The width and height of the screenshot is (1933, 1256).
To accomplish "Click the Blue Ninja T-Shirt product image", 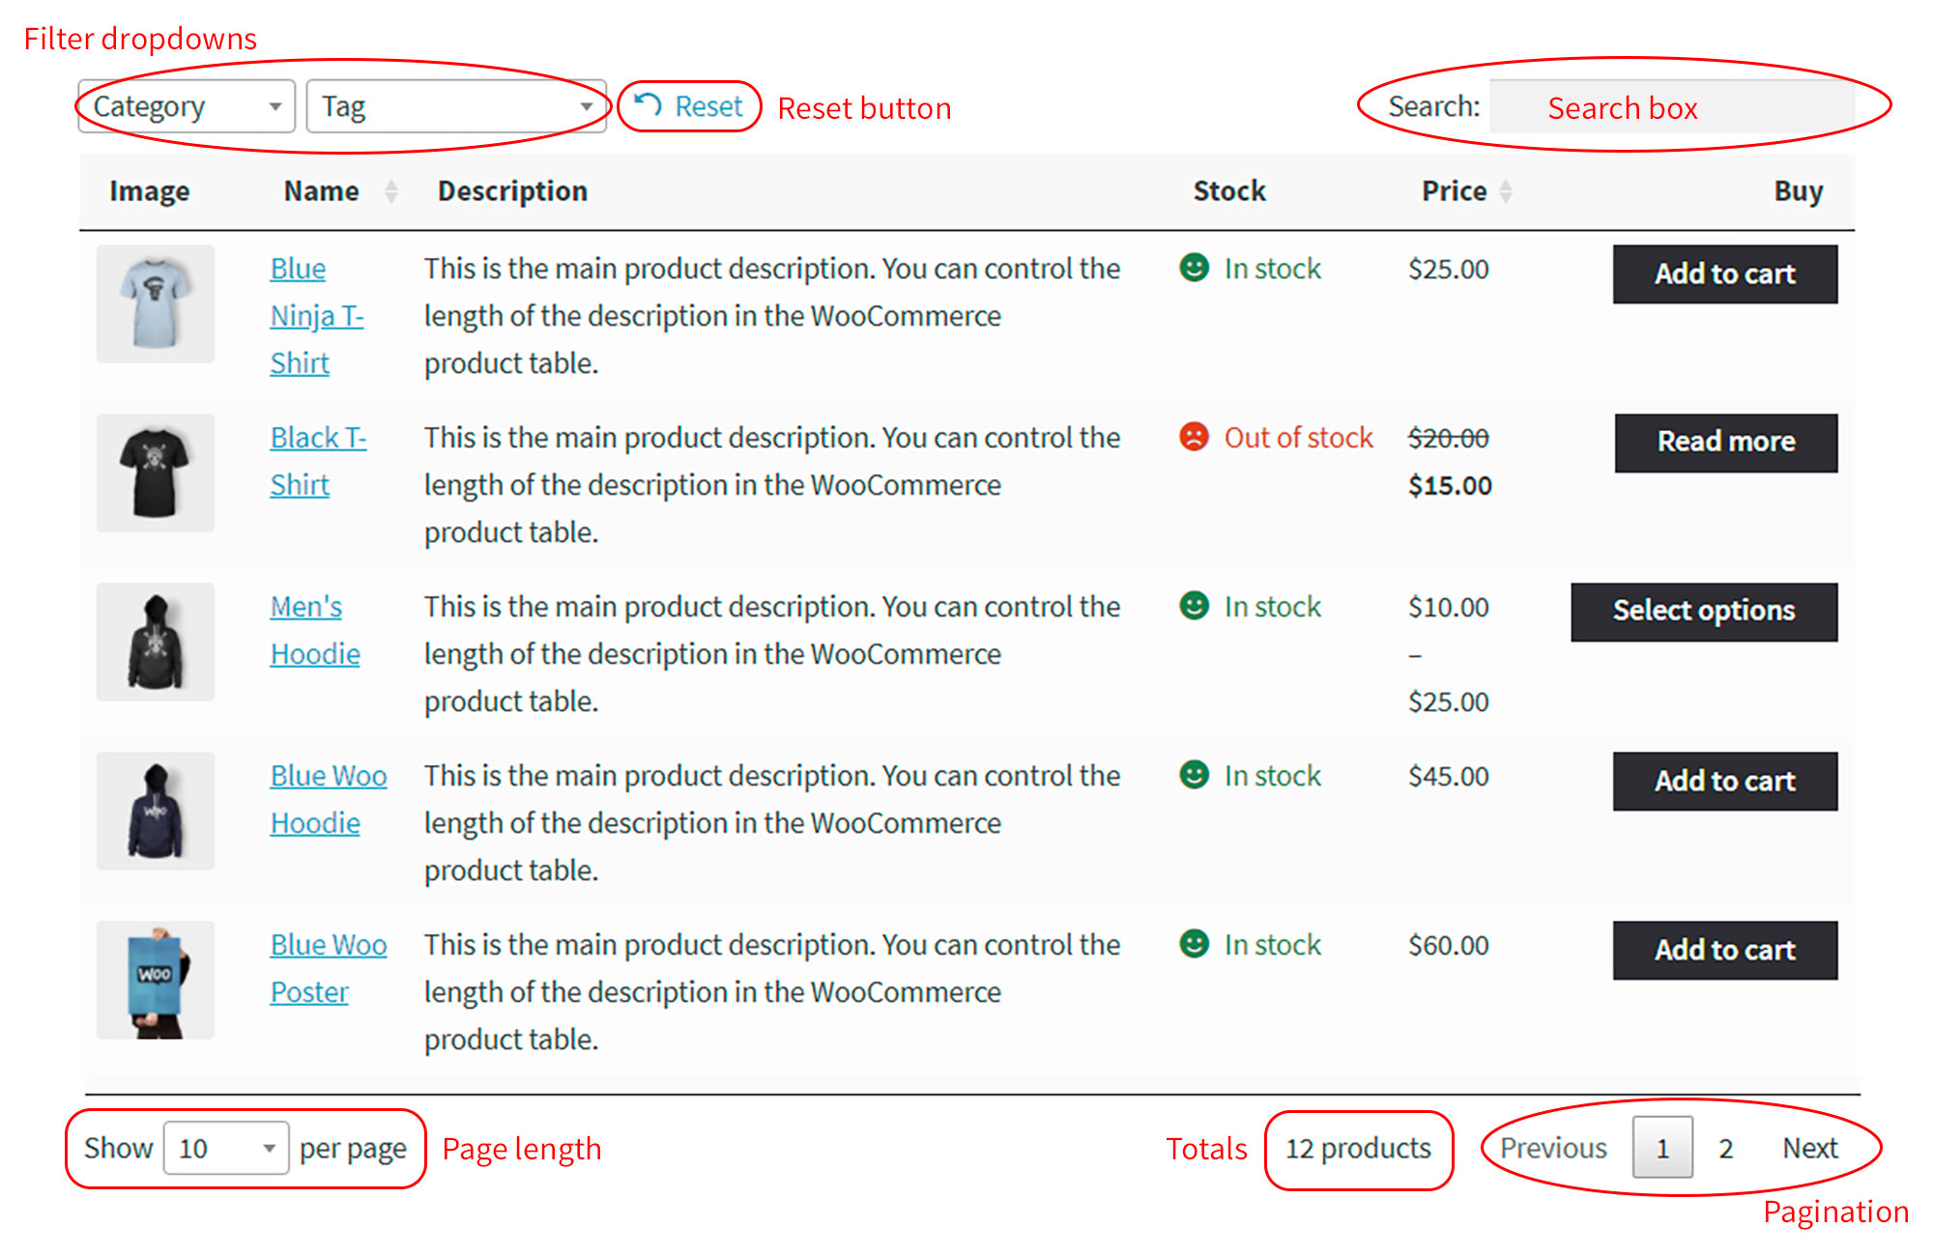I will coord(156,303).
